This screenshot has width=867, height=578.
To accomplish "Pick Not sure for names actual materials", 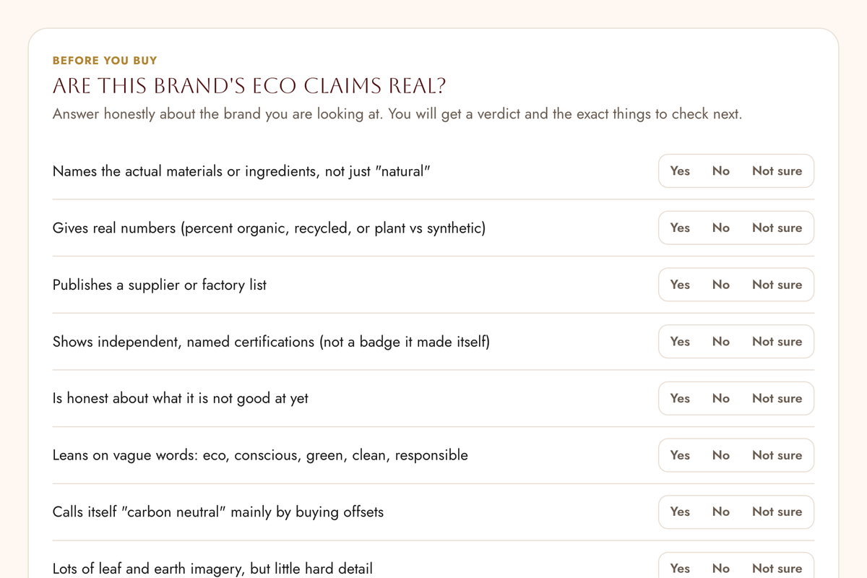I will pos(777,171).
